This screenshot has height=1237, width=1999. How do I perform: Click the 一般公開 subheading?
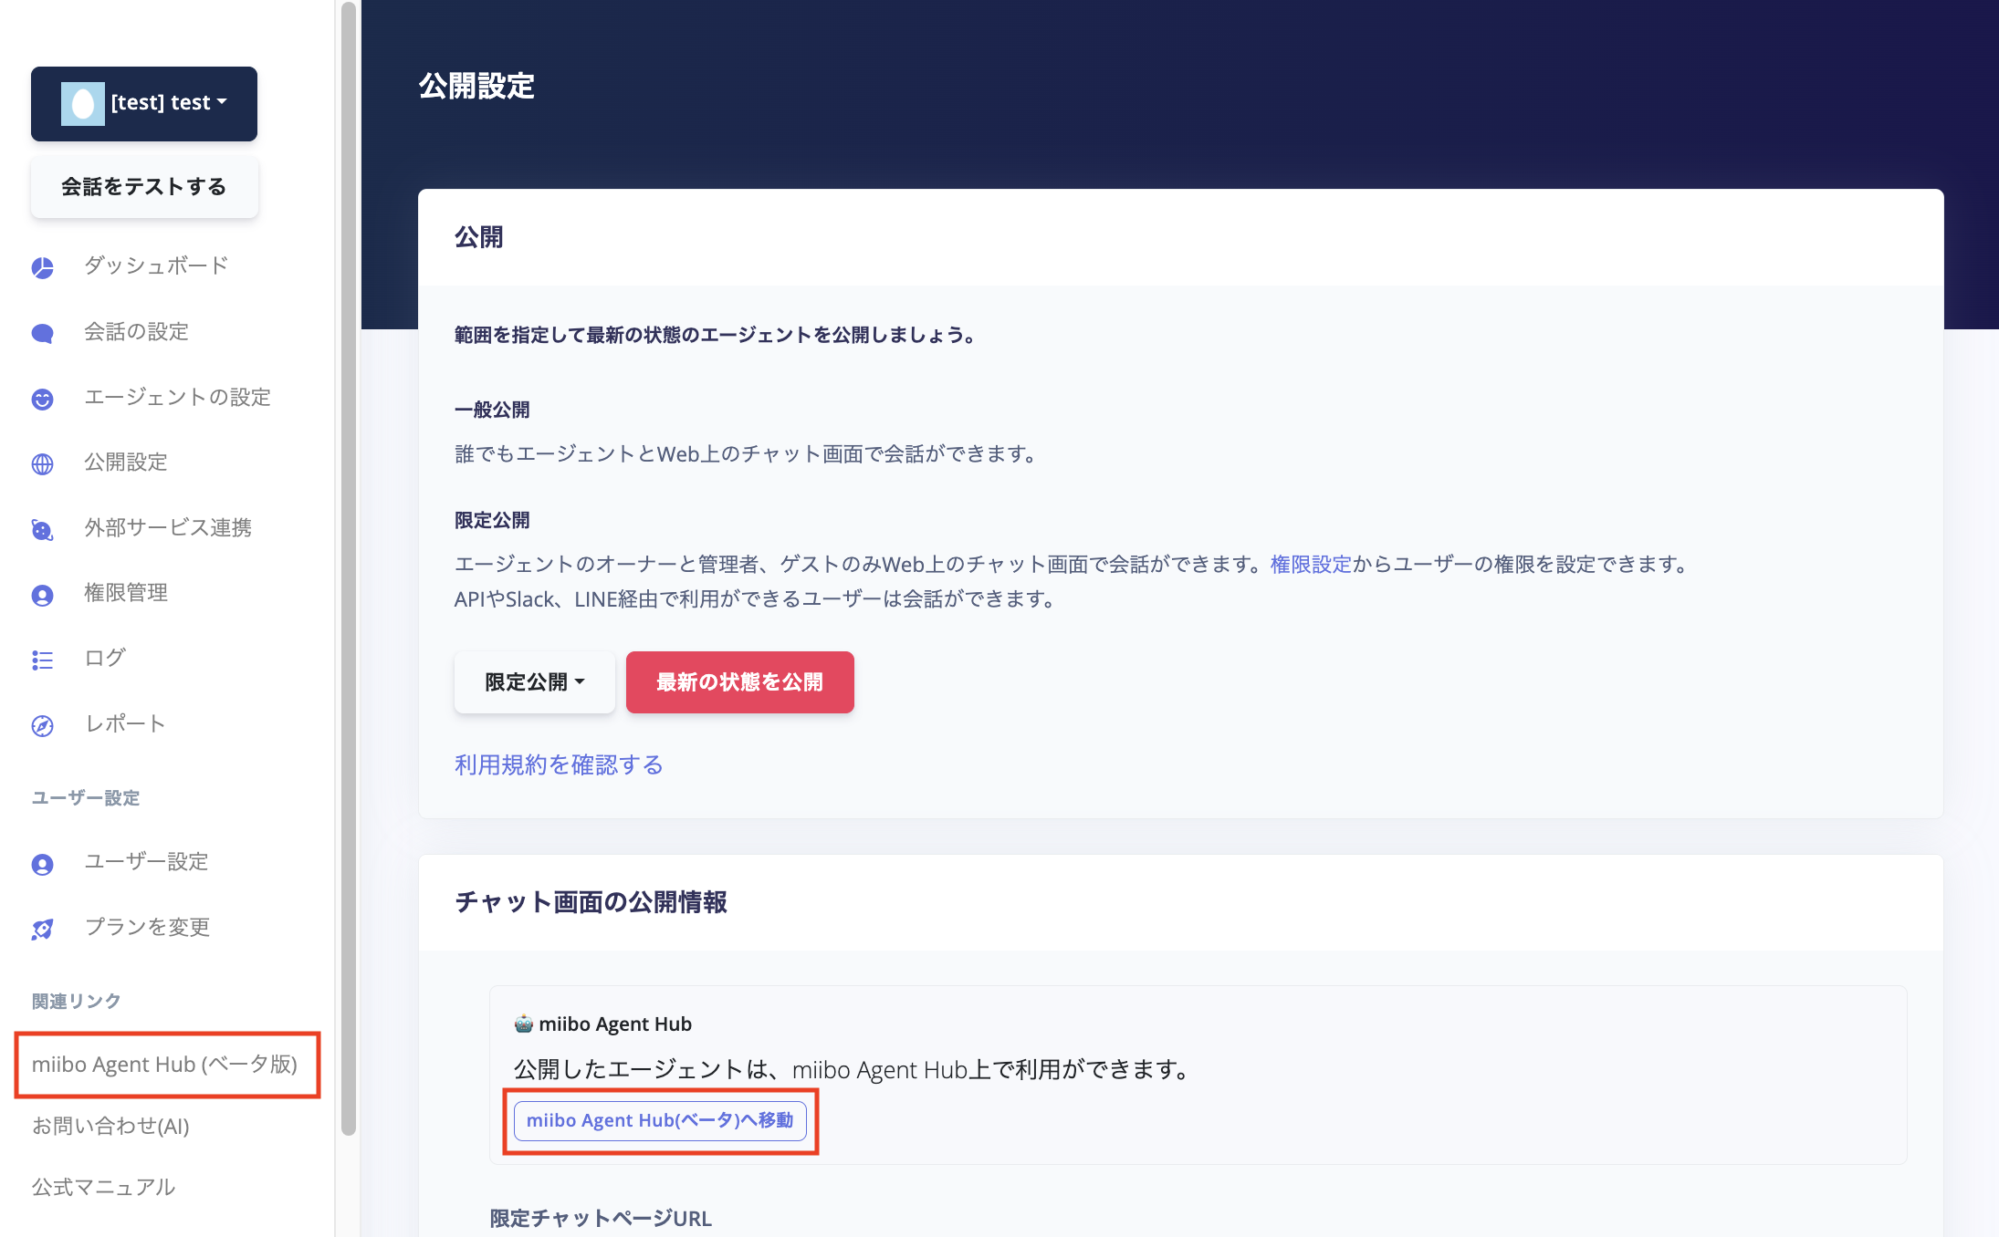[492, 410]
